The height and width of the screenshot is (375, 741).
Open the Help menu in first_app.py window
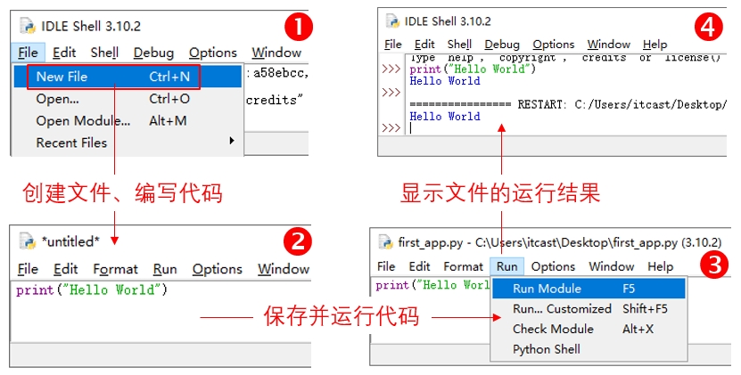660,266
